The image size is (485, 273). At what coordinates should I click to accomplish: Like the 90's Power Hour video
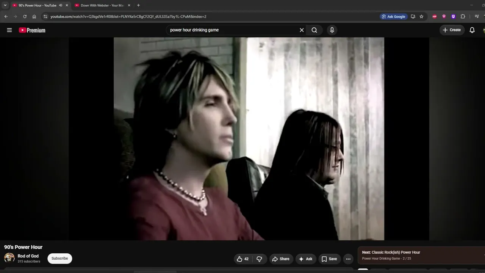pyautogui.click(x=242, y=259)
